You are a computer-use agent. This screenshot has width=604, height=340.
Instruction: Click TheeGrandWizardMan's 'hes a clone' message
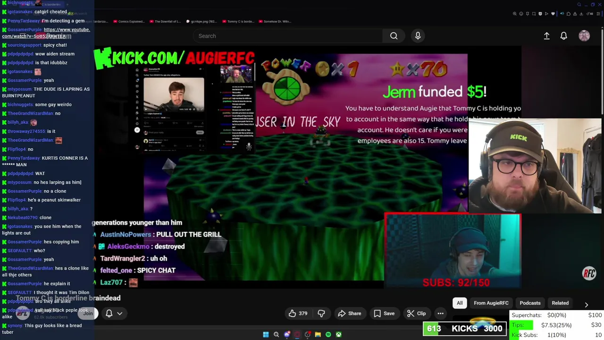pyautogui.click(x=45, y=272)
